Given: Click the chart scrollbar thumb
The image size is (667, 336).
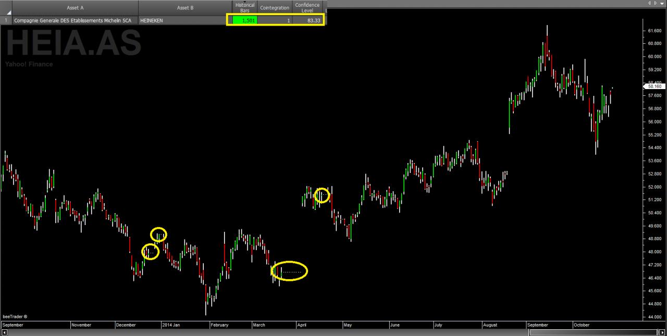Looking at the screenshot, I should point(594,332).
